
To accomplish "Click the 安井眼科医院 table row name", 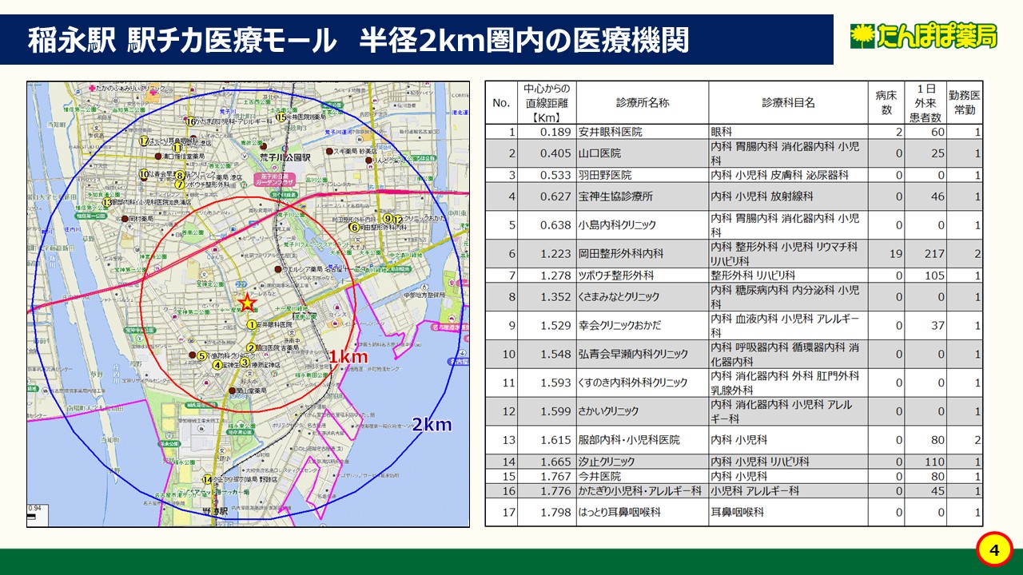I will point(611,132).
